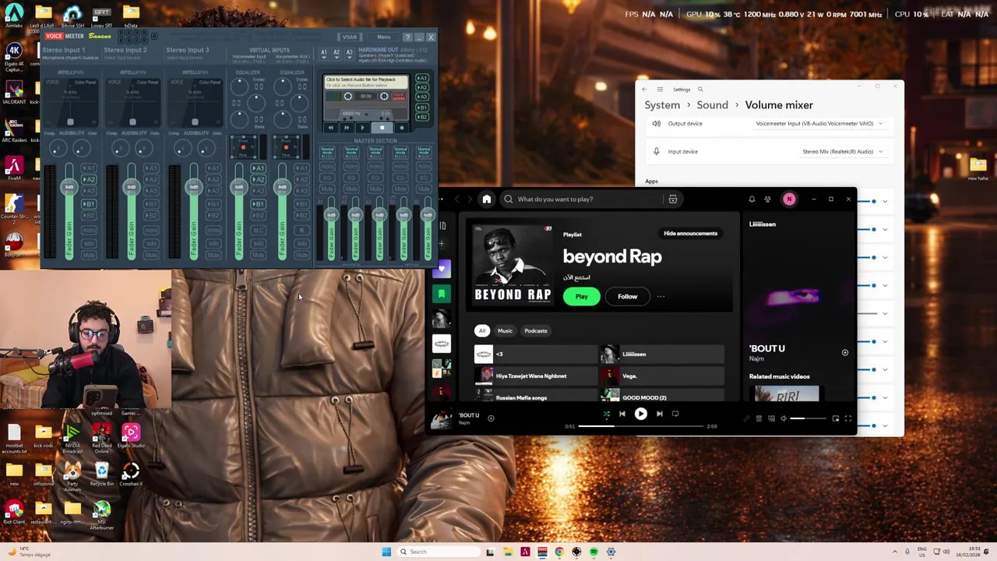Open hardware out A3 device dropdown

[x=350, y=54]
